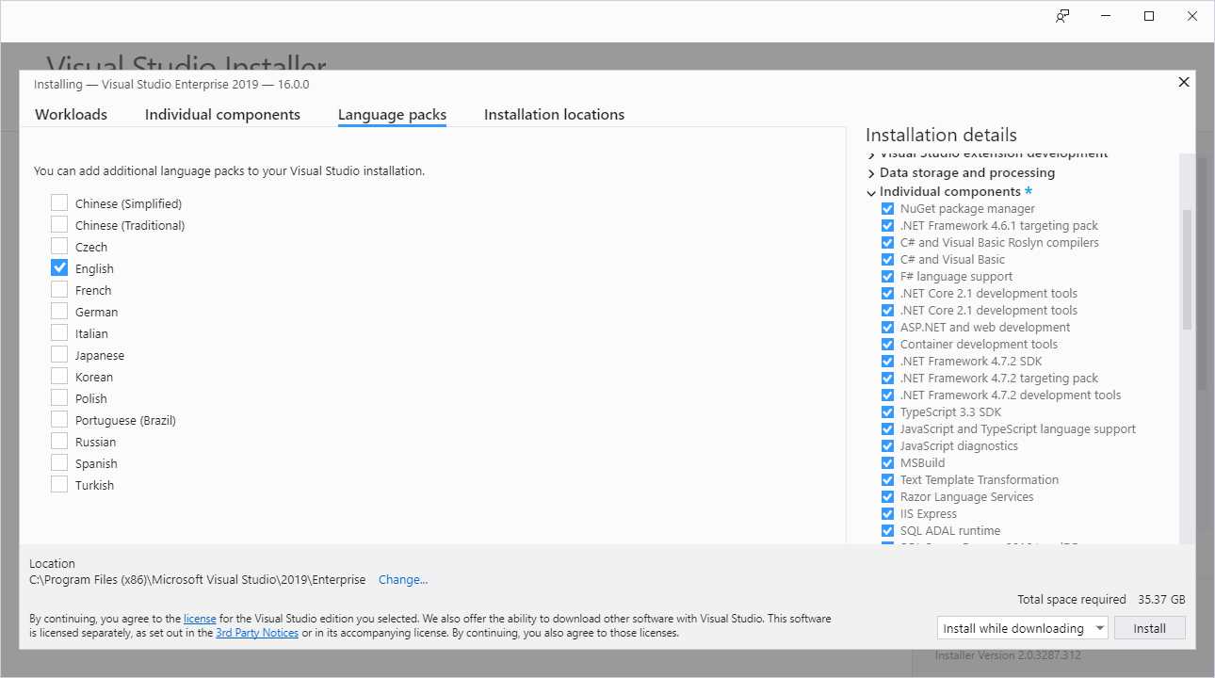Click the Install button
The image size is (1215, 678).
click(x=1149, y=628)
